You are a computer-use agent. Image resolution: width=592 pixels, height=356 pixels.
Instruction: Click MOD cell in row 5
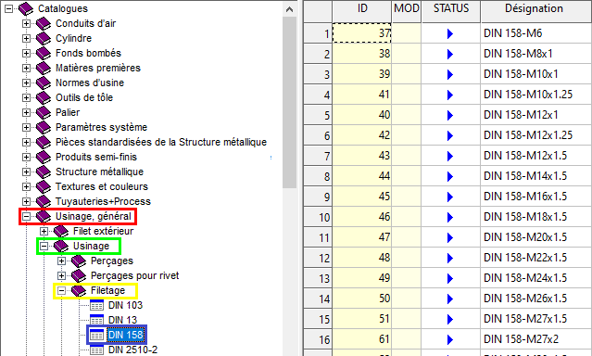(406, 115)
